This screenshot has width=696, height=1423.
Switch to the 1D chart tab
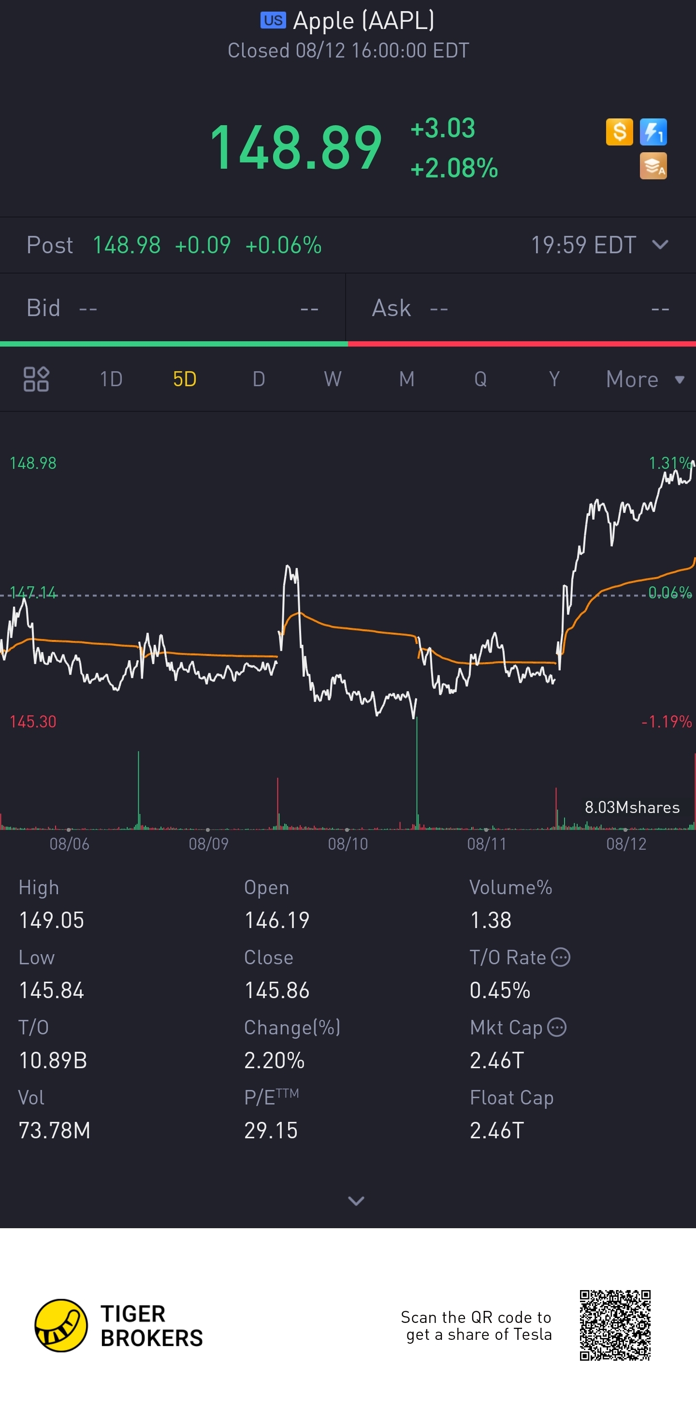point(111,379)
